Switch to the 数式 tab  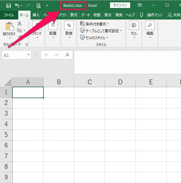74,15
